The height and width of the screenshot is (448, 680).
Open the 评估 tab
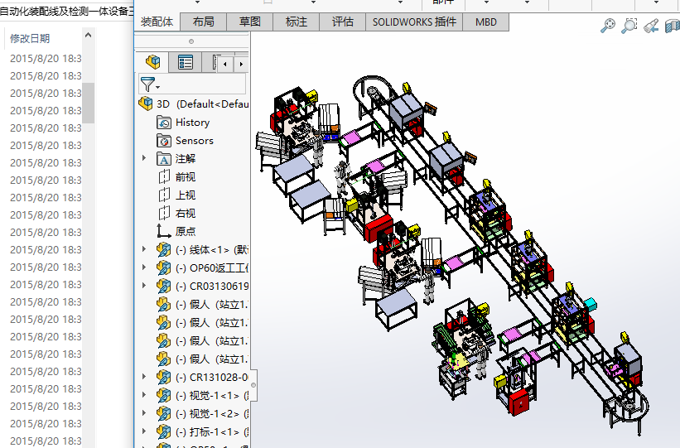pos(343,22)
